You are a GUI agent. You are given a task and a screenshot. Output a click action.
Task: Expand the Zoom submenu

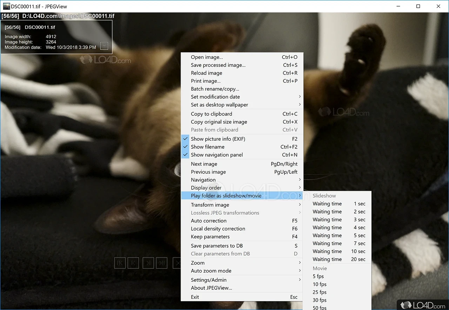tap(242, 263)
